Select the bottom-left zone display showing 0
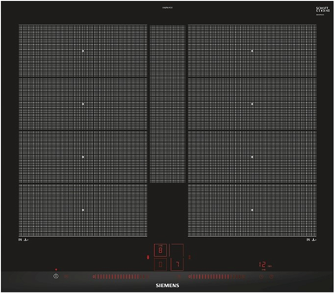The width and height of the screenshot is (334, 293). [161, 265]
